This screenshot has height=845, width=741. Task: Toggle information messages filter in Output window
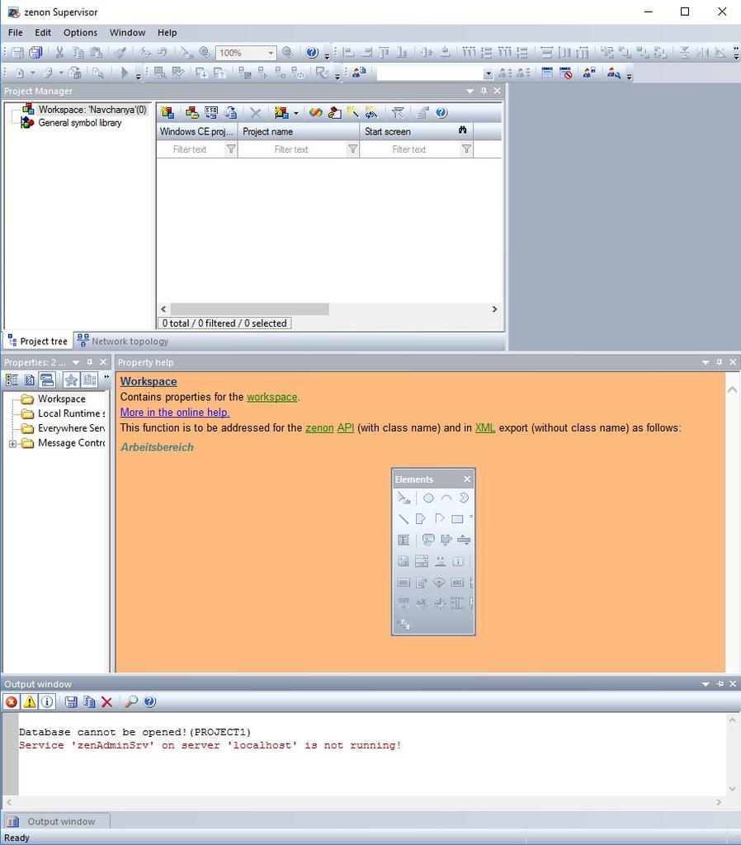[47, 702]
